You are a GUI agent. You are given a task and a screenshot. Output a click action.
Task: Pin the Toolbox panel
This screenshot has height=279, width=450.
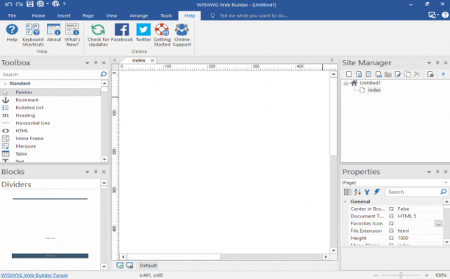[96, 62]
